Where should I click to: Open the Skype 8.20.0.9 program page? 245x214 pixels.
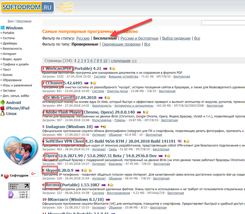pos(59,170)
